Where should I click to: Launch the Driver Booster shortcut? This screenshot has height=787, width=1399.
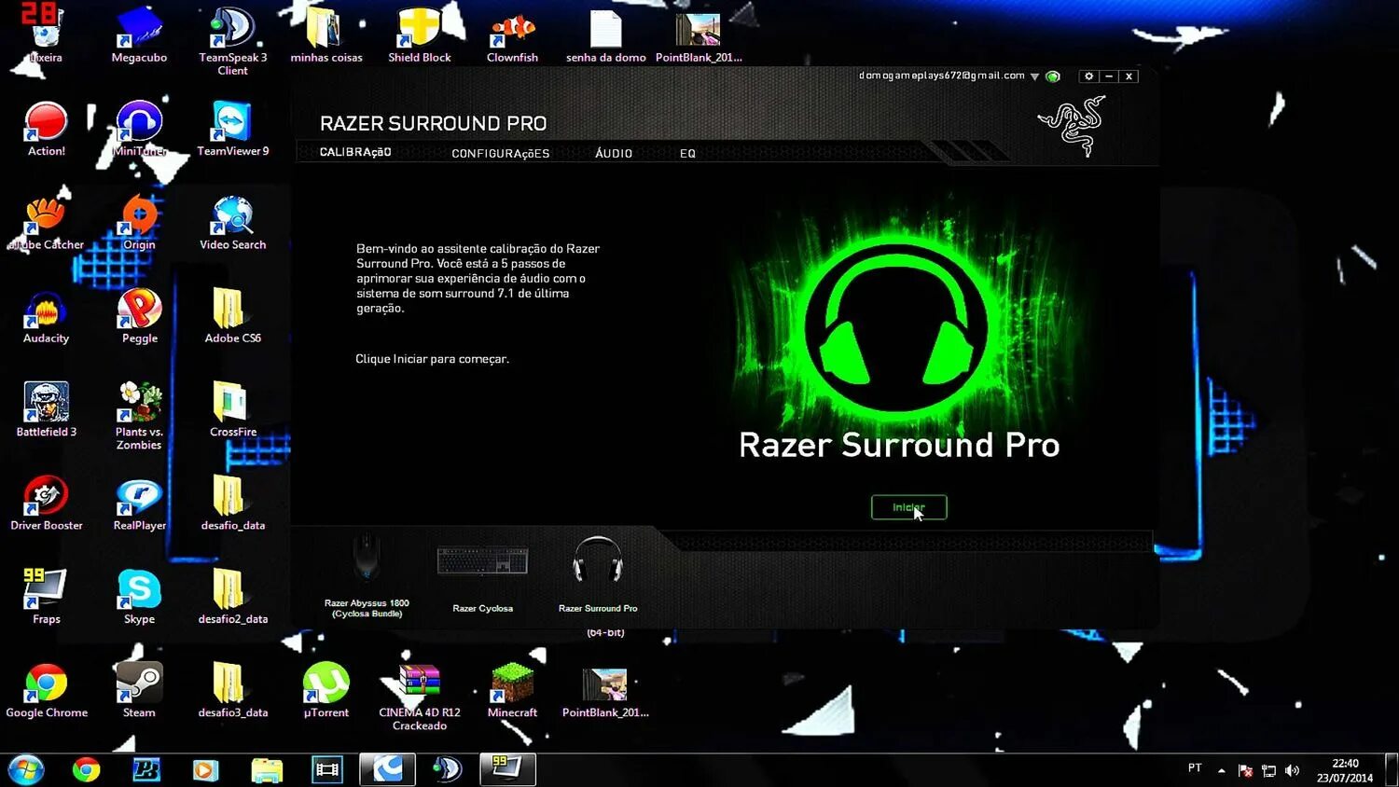[46, 504]
